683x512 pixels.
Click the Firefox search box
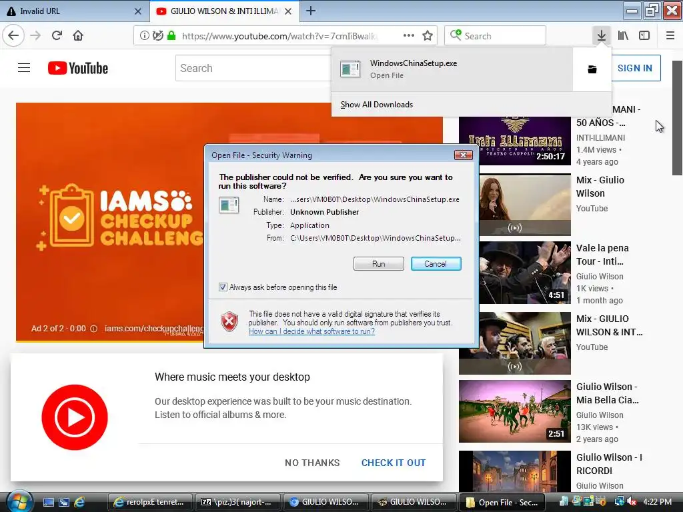click(x=496, y=36)
